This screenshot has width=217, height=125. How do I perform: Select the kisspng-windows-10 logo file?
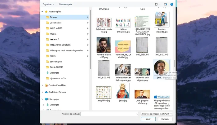click(162, 97)
